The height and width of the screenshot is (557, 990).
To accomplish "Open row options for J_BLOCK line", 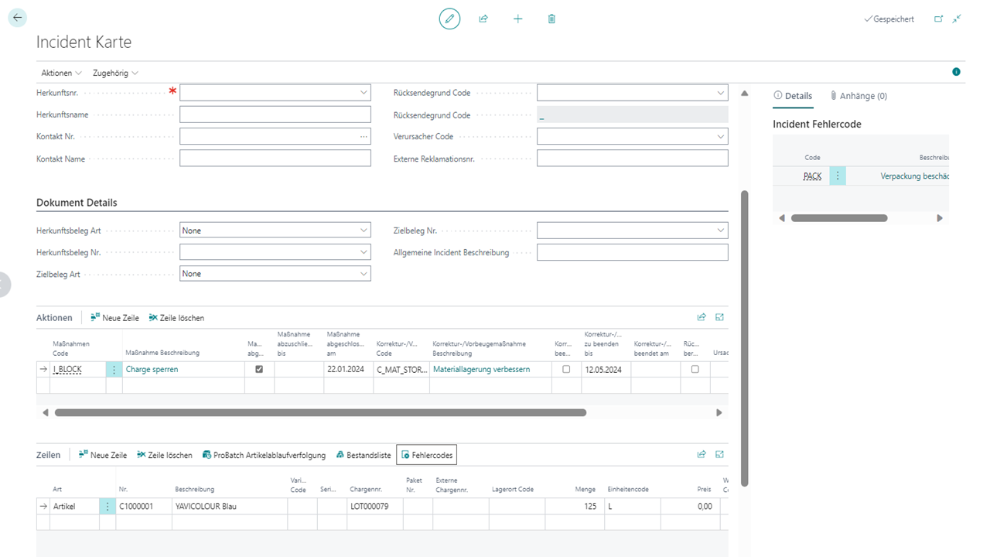I will click(x=114, y=370).
